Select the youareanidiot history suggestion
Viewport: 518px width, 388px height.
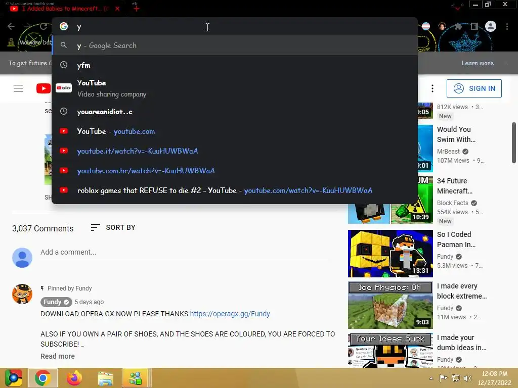(235, 112)
